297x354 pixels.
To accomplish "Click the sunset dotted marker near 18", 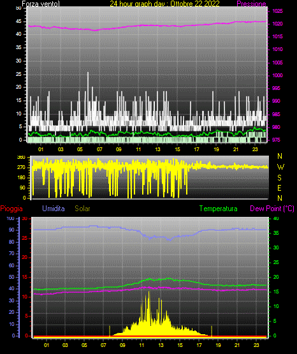I will 212,330.
